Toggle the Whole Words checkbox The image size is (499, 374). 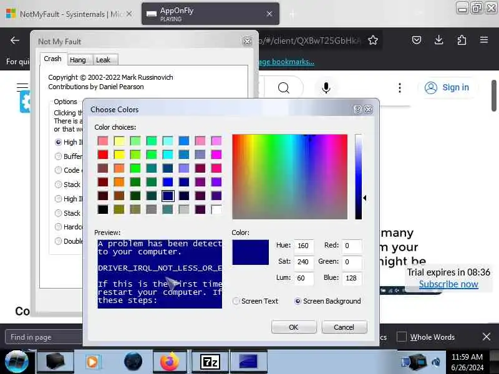pos(402,337)
